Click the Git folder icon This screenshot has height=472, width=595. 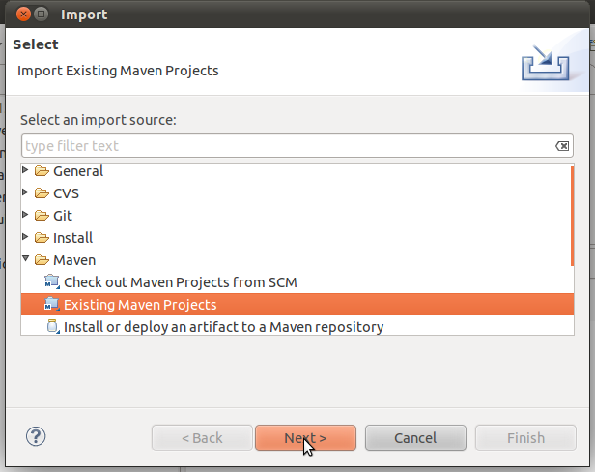click(42, 216)
